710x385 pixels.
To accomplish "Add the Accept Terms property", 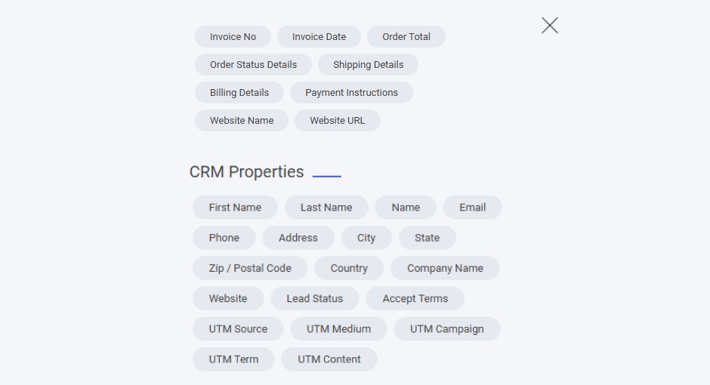I will (415, 299).
